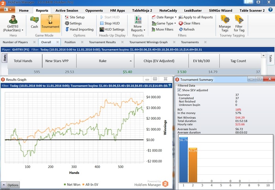
Task: Open the NoteCaddy tab
Action: point(168,11)
